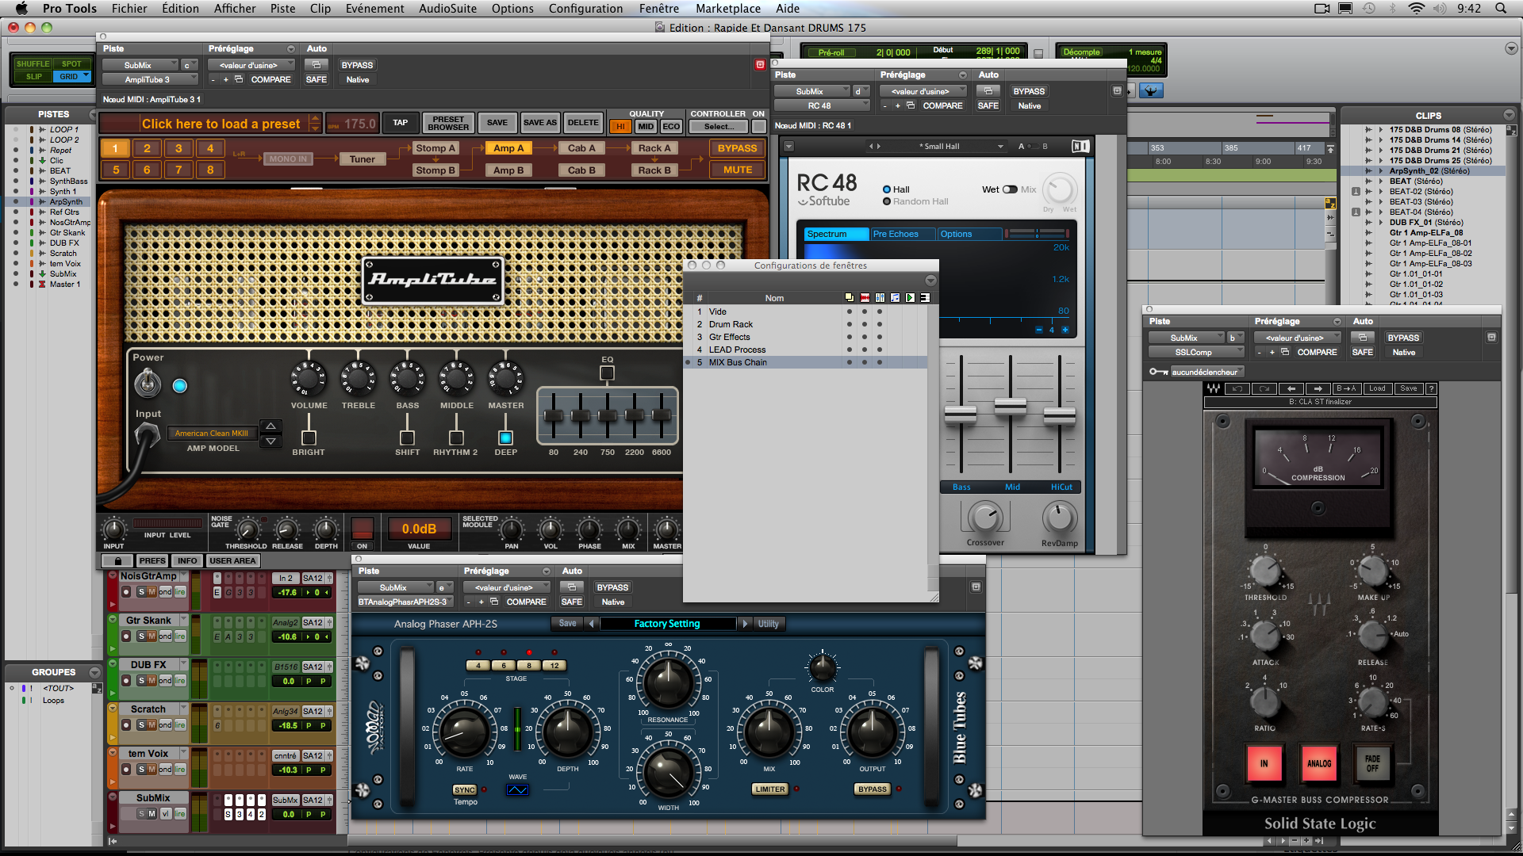This screenshot has width=1523, height=856.
Task: Click TAP tempo in AmpliTube
Action: point(400,123)
